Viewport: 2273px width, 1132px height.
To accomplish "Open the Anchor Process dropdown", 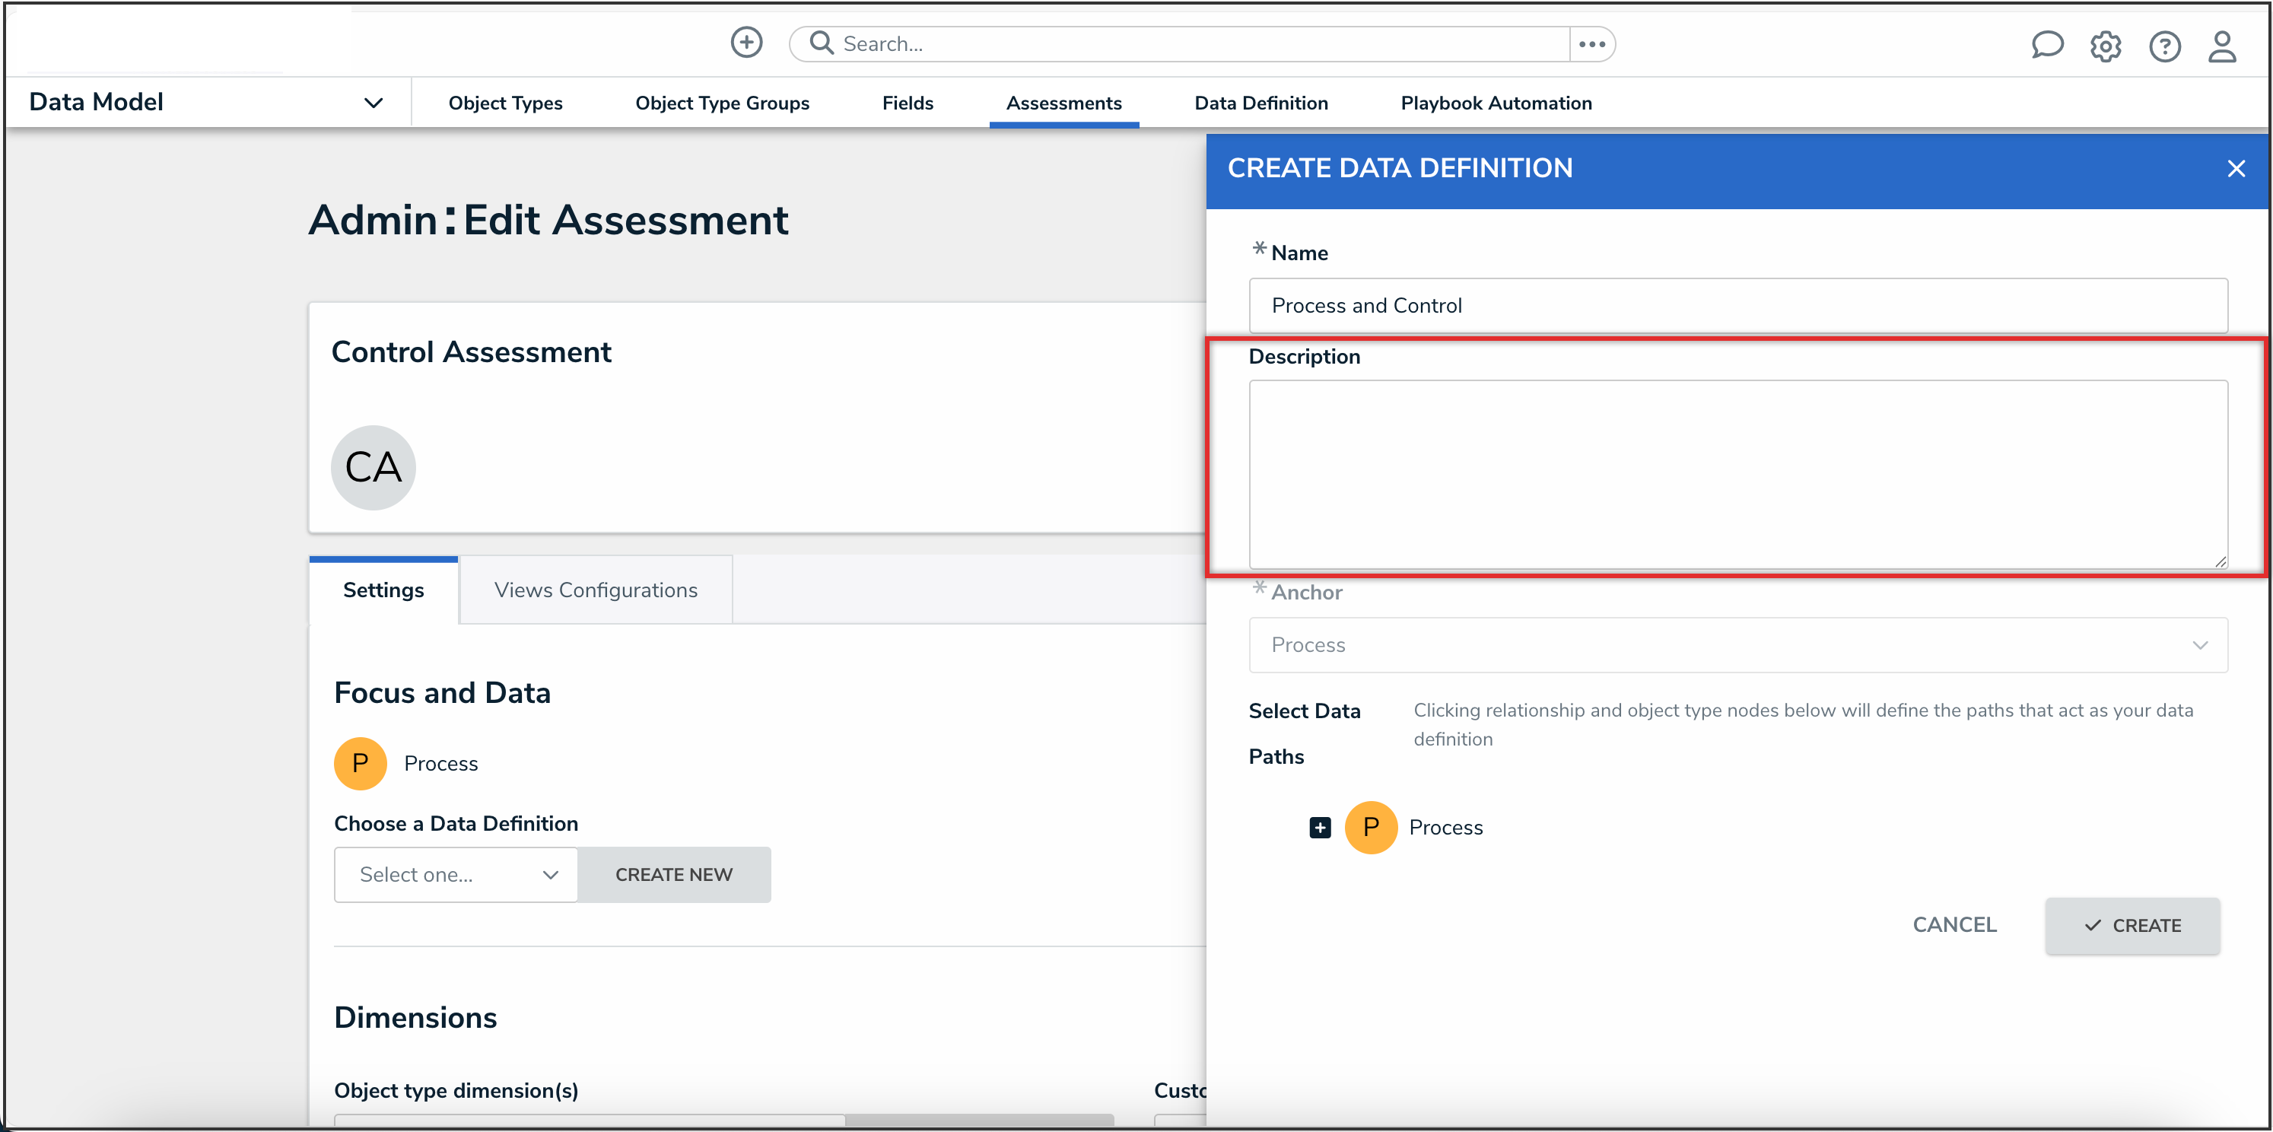I will click(x=1737, y=644).
